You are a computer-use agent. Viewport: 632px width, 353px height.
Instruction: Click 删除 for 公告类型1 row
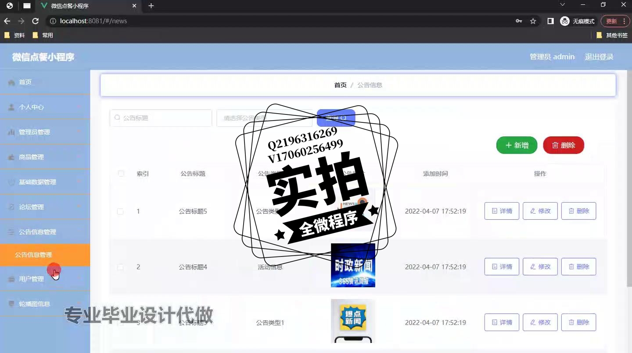[x=579, y=322]
